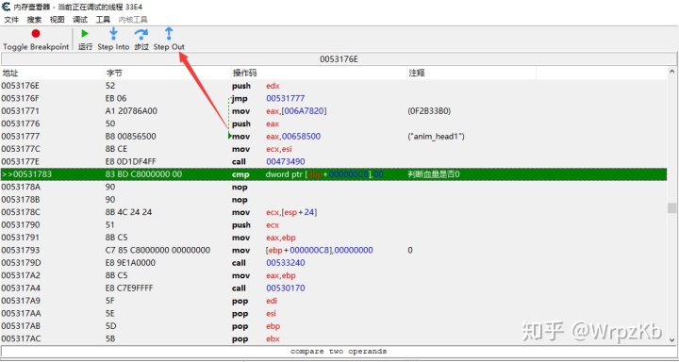
Task: Select highlighted row 00531783 cmp
Action: (334, 174)
